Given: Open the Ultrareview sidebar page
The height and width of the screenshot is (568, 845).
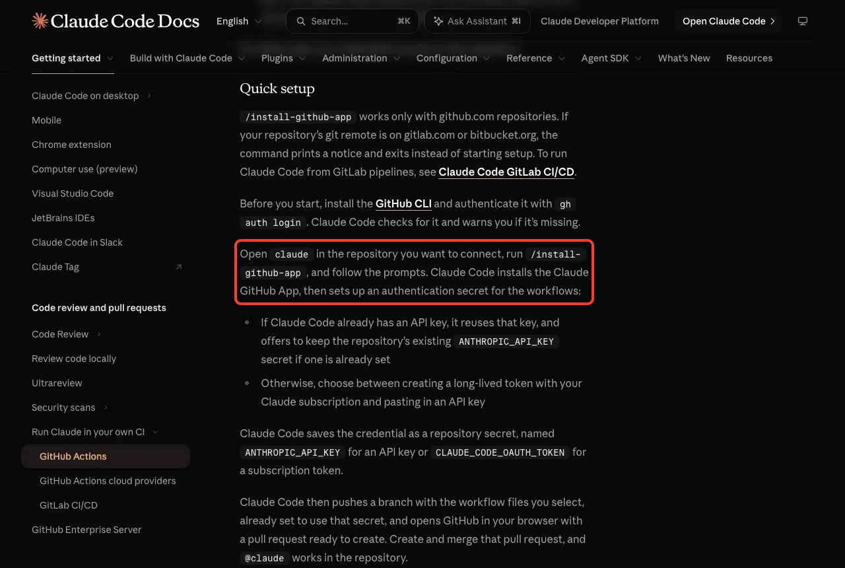Looking at the screenshot, I should [x=57, y=383].
